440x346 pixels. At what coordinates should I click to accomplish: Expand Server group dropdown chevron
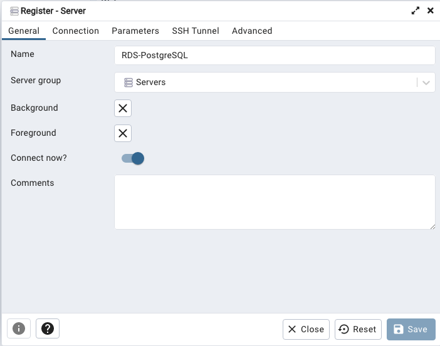(x=426, y=83)
